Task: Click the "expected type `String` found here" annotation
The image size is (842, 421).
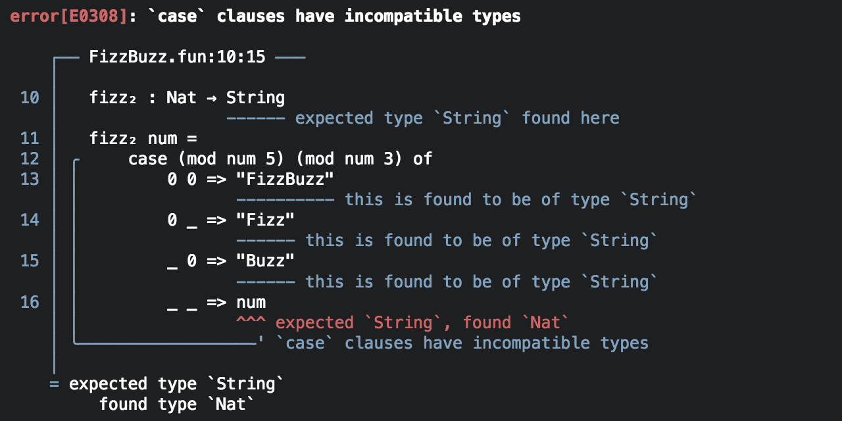Action: [x=457, y=118]
